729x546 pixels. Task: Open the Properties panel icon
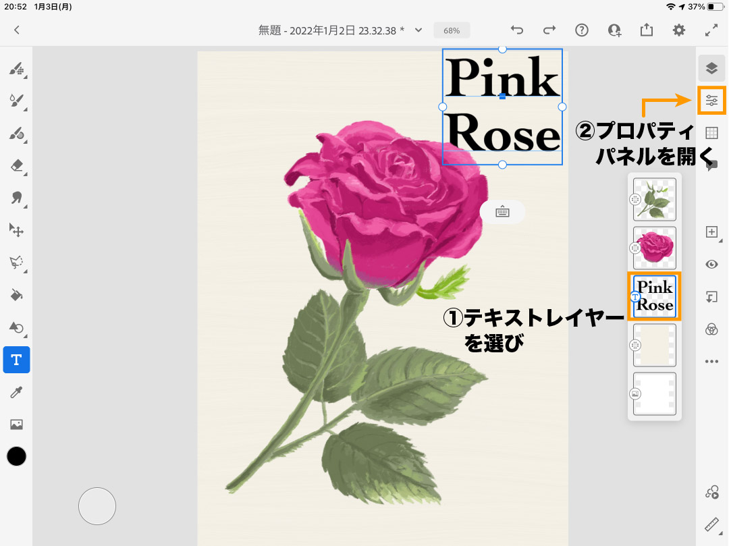[x=711, y=100]
